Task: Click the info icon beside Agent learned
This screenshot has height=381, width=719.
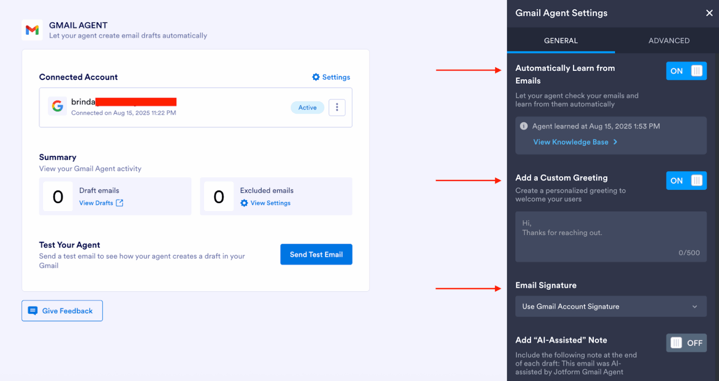Action: (524, 126)
